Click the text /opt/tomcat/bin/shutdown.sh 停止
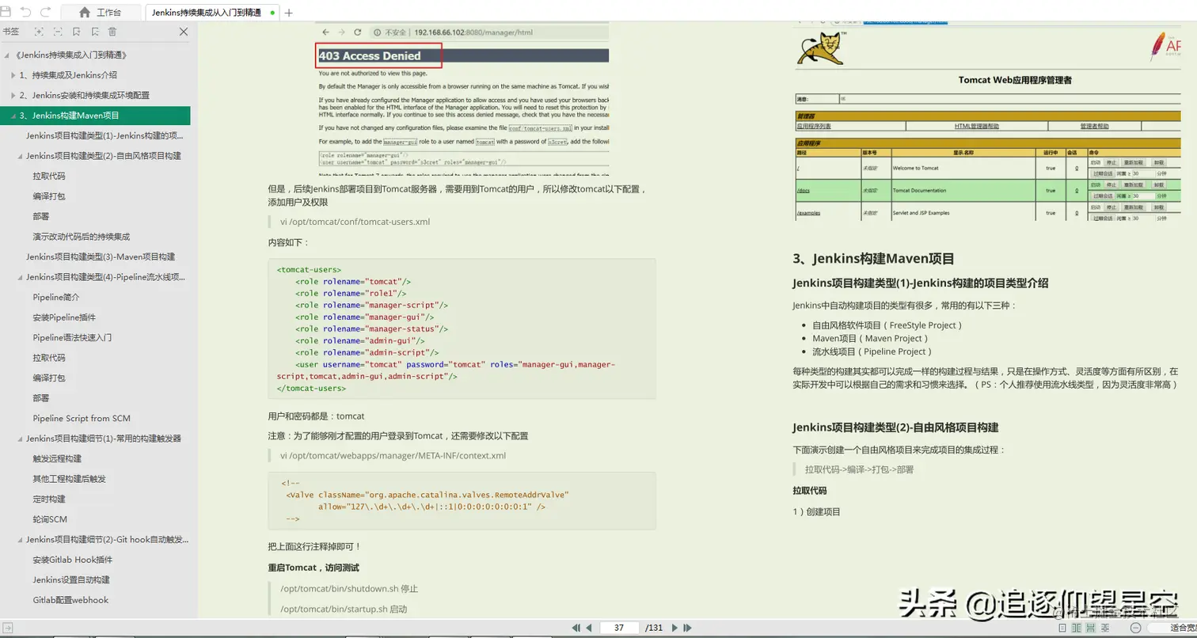The image size is (1197, 638). coord(348,589)
